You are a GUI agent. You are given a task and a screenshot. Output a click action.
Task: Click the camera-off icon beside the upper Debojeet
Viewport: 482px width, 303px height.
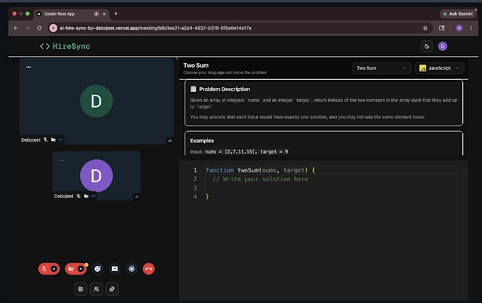pos(53,139)
